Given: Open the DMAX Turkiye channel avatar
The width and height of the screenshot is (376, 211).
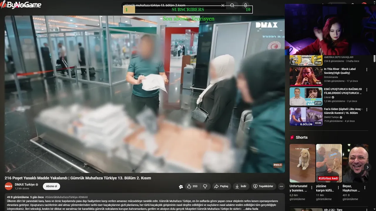Looking at the screenshot, I should [x=9, y=186].
